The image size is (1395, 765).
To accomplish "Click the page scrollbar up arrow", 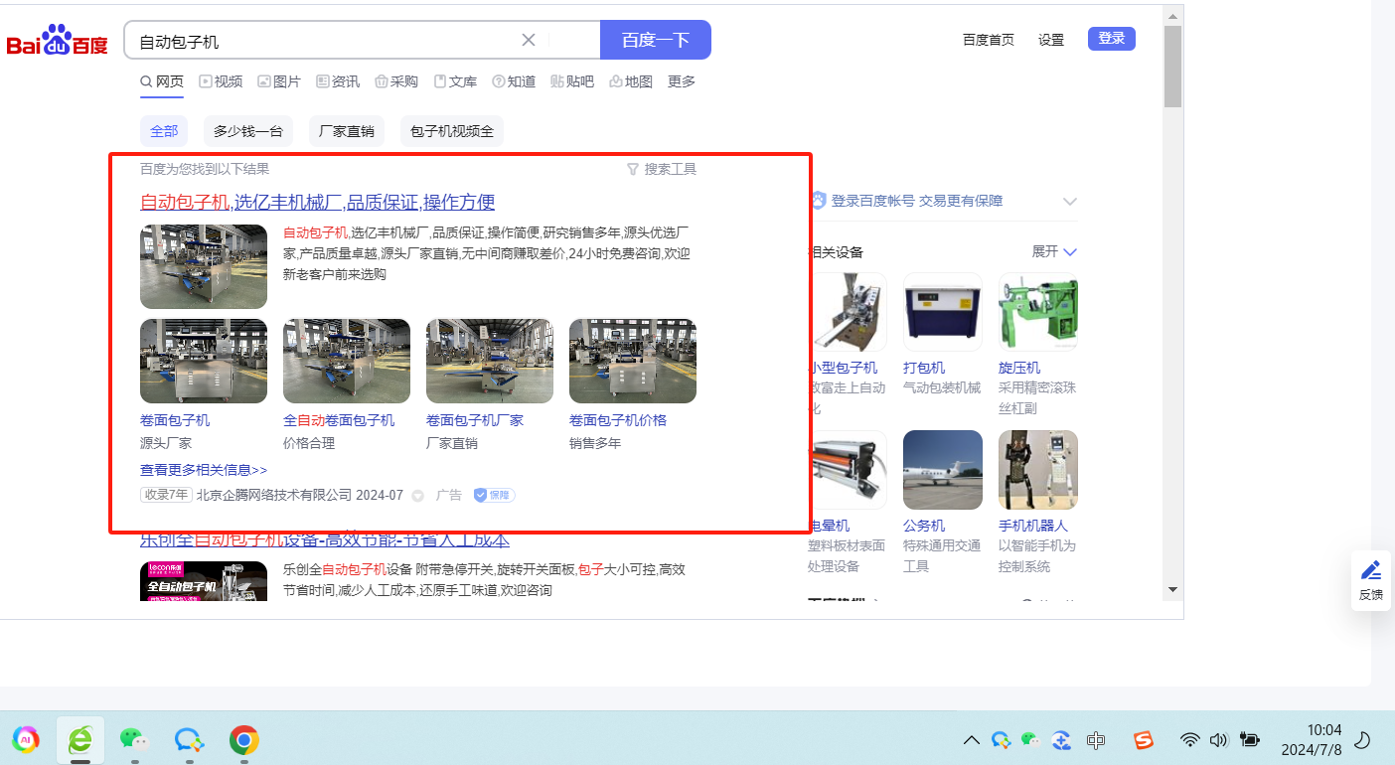I will 1173,16.
